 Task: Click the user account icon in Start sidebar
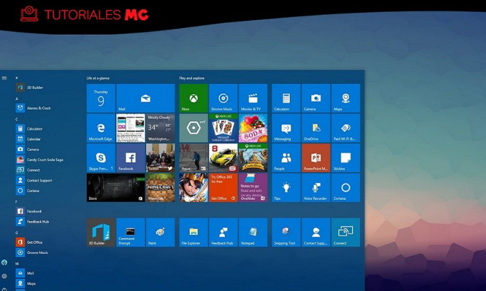click(4, 262)
